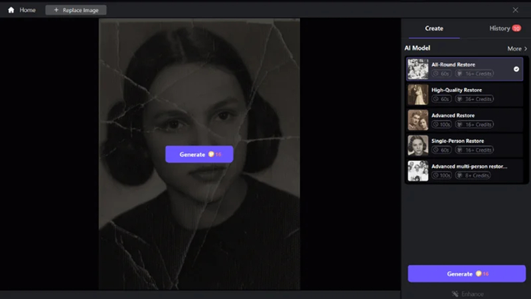Click the '8+ Credits' label
531x299 pixels.
click(477, 175)
